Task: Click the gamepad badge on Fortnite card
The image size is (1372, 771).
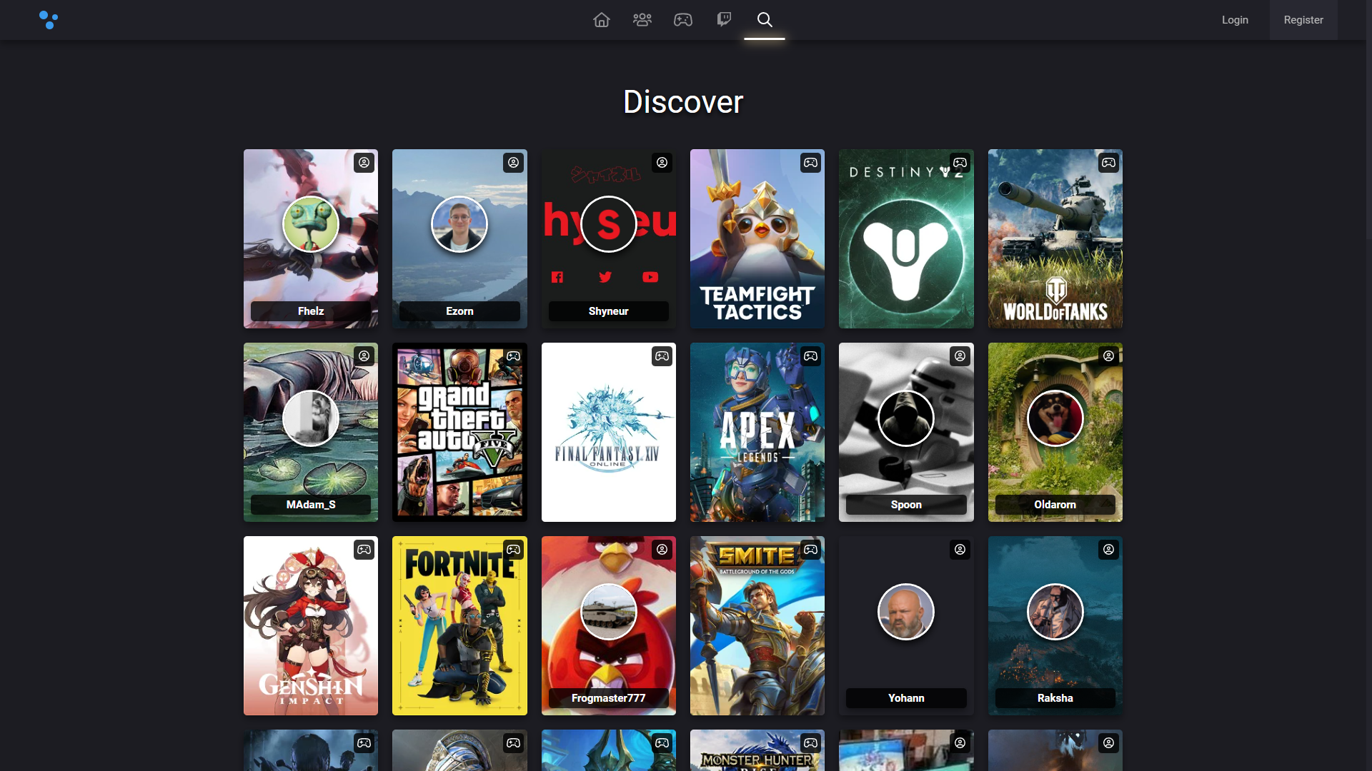Action: [513, 550]
